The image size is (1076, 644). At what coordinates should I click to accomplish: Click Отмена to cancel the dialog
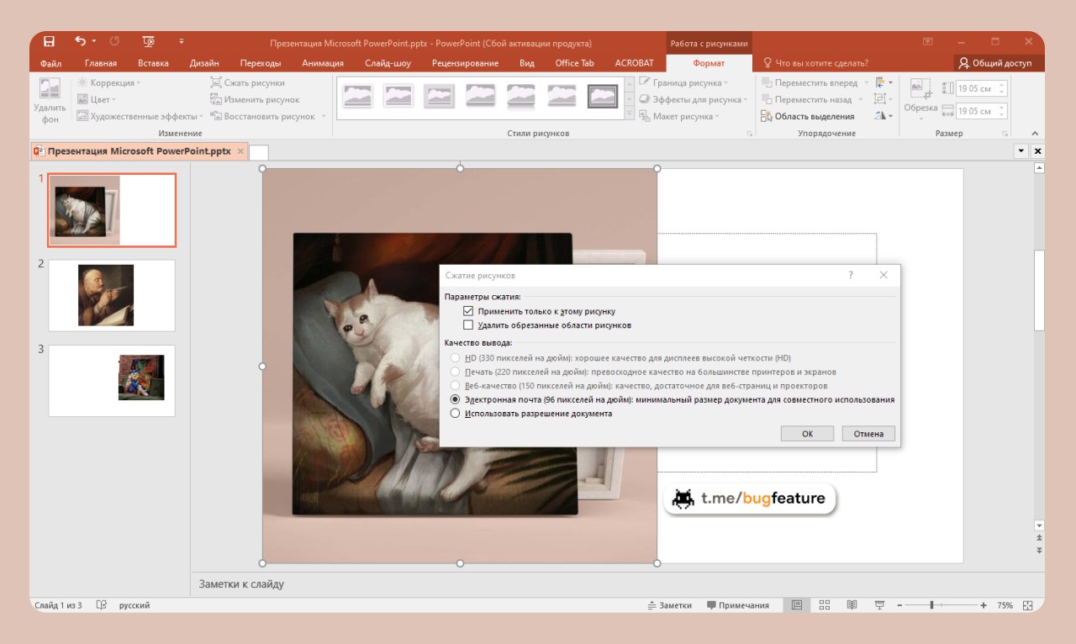868,434
